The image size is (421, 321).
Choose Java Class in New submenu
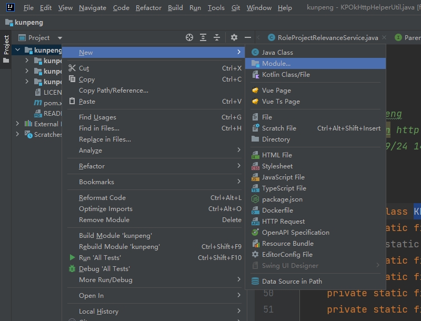[277, 52]
